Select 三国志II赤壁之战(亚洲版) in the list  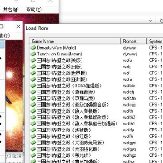point(62,79)
